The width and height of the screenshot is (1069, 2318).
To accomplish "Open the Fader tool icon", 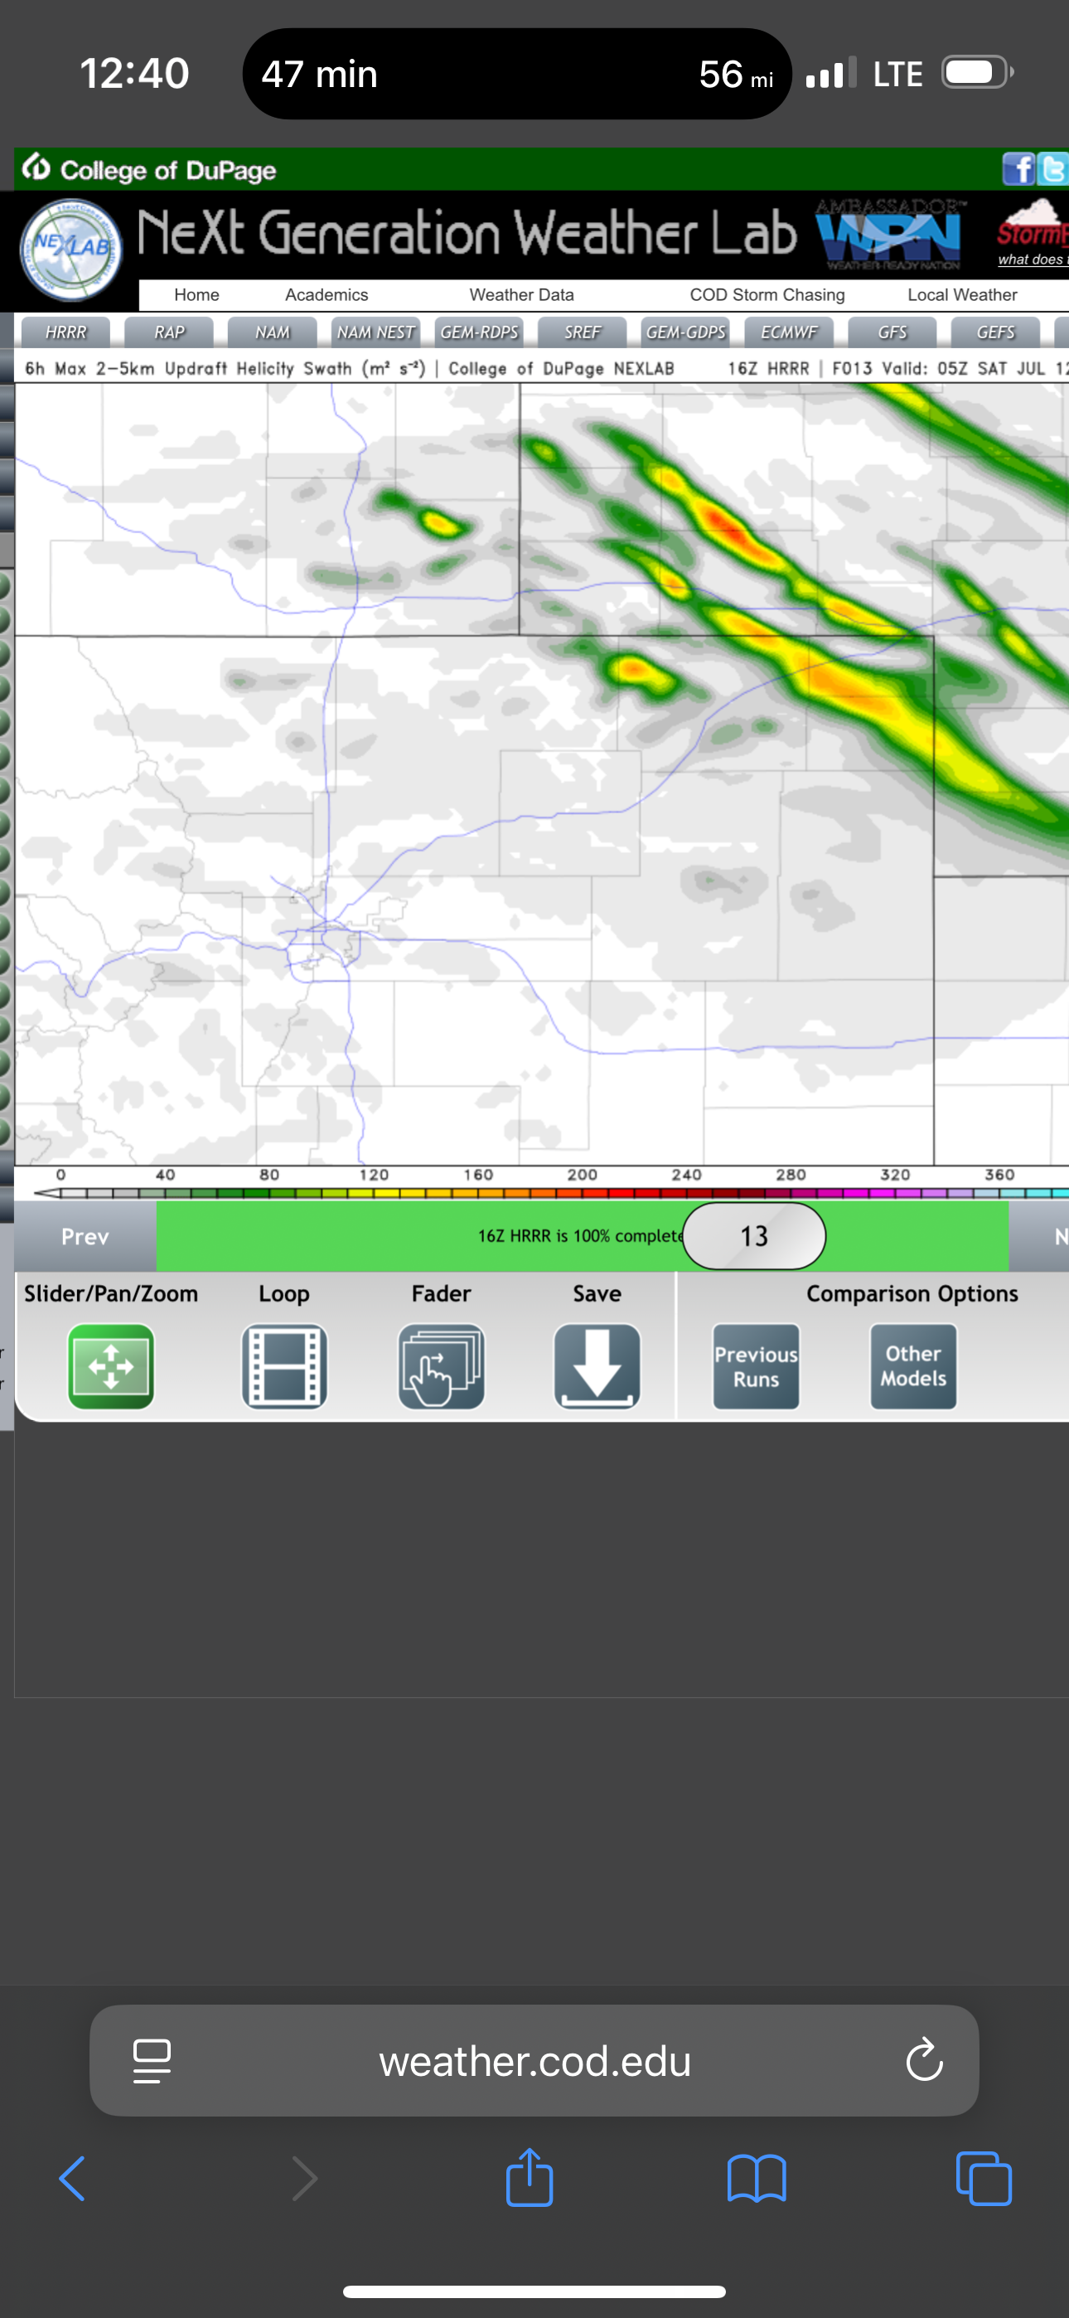I will (x=441, y=1365).
